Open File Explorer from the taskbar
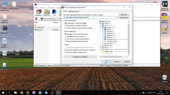Screen dimensions: 170x95 tap(15, 93)
